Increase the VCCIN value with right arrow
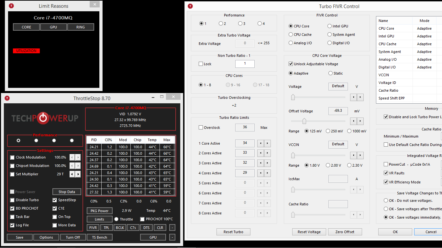 click(360, 155)
